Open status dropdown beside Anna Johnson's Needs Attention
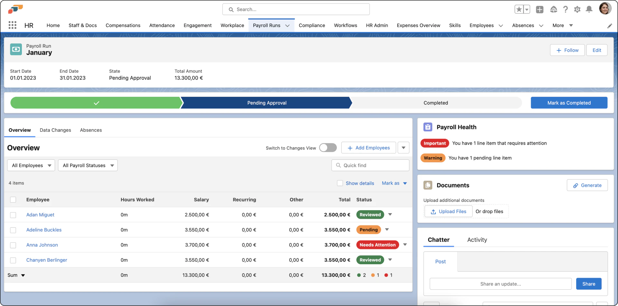 [405, 245]
